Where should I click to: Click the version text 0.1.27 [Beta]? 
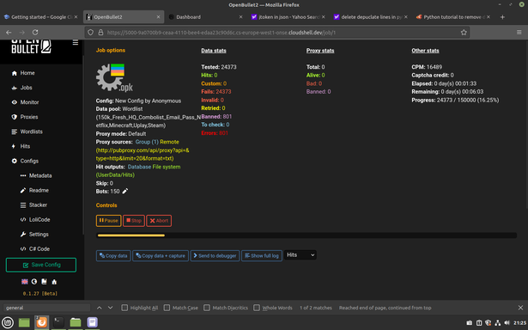pos(40,294)
